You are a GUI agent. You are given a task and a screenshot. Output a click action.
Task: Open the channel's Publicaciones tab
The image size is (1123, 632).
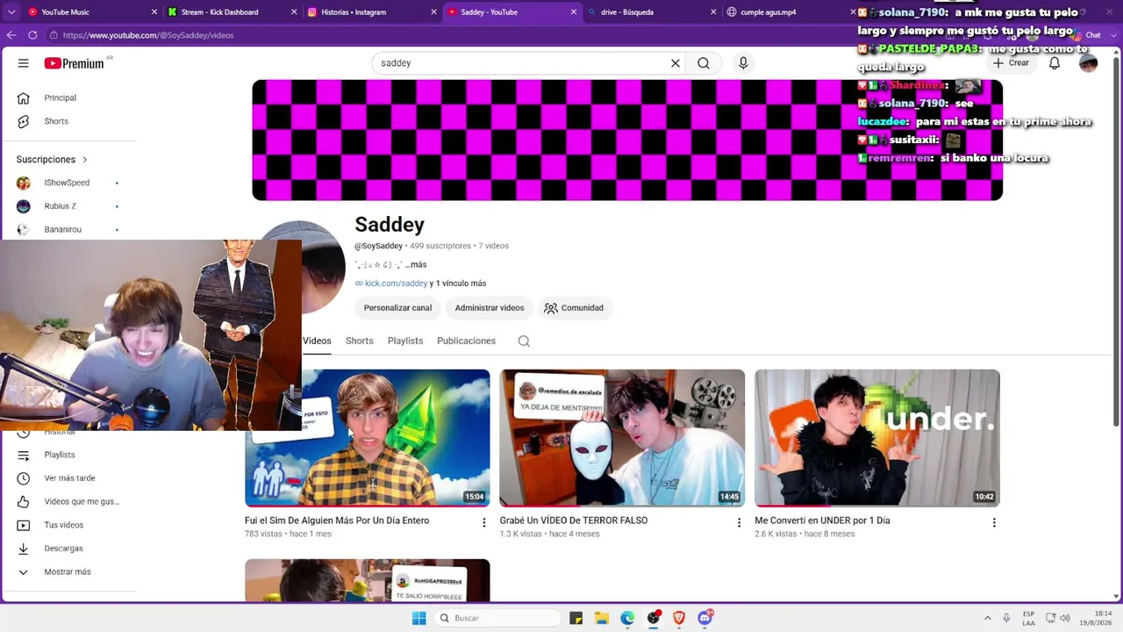click(467, 341)
